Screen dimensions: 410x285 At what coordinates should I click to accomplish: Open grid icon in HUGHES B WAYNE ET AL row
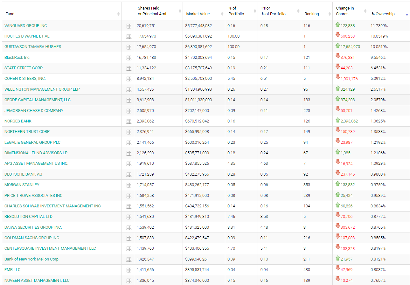click(129, 37)
